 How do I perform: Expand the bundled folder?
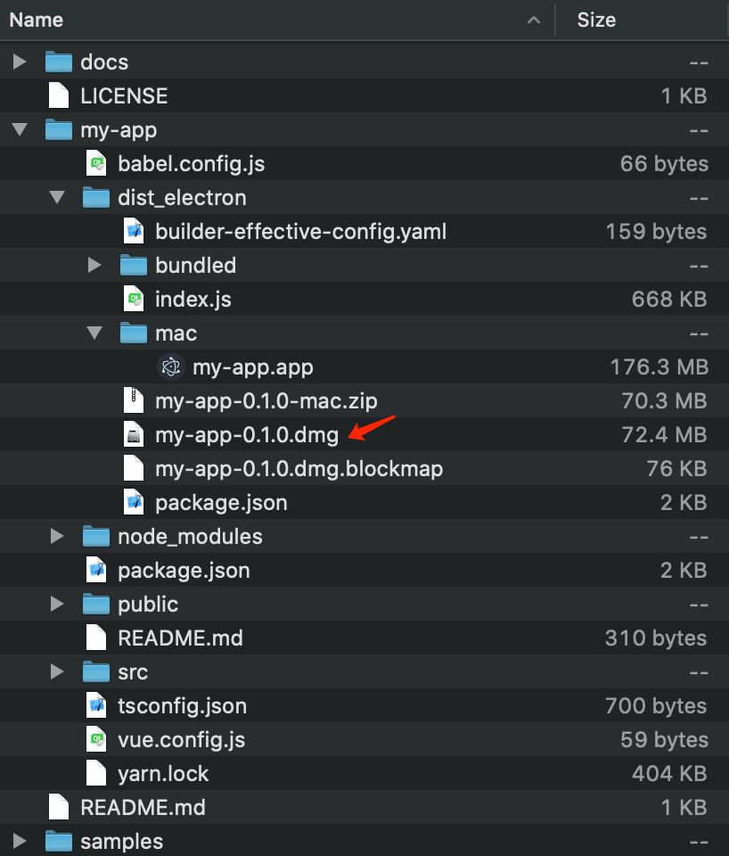tap(95, 265)
